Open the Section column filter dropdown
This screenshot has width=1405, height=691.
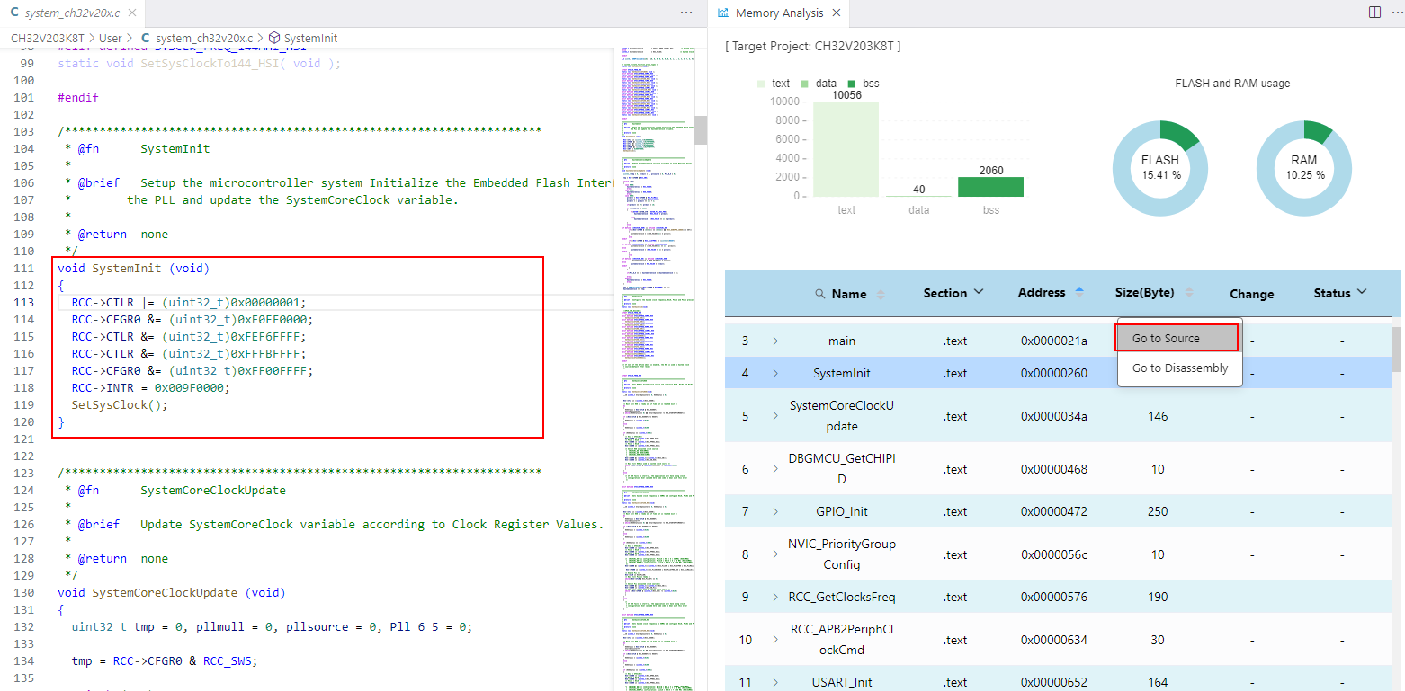979,292
